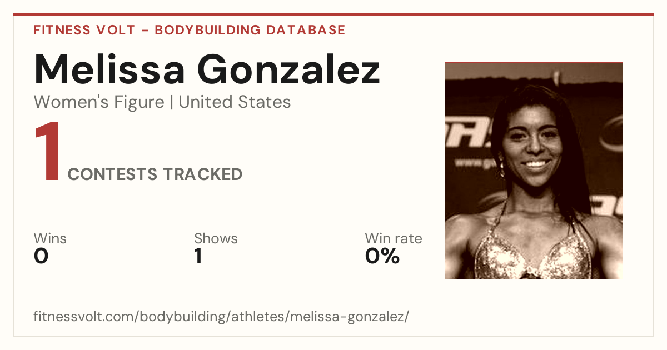The image size is (667, 350).
Task: Select the 0% win rate value
Action: pyautogui.click(x=382, y=256)
